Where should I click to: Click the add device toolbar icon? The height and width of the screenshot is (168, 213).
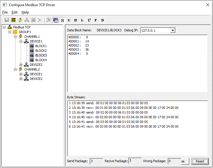click(27, 20)
